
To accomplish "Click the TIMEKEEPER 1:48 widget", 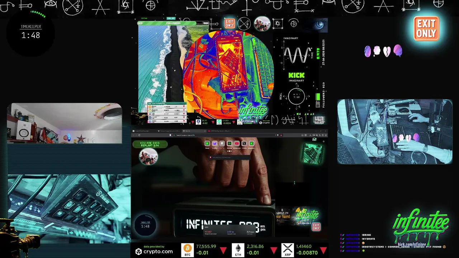I will [31, 32].
